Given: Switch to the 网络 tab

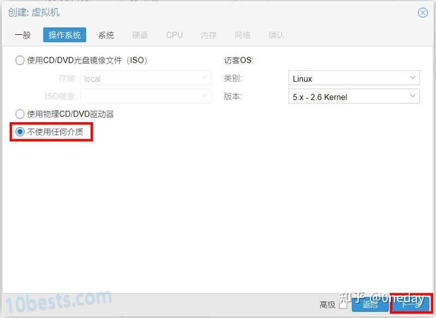Looking at the screenshot, I should [242, 35].
